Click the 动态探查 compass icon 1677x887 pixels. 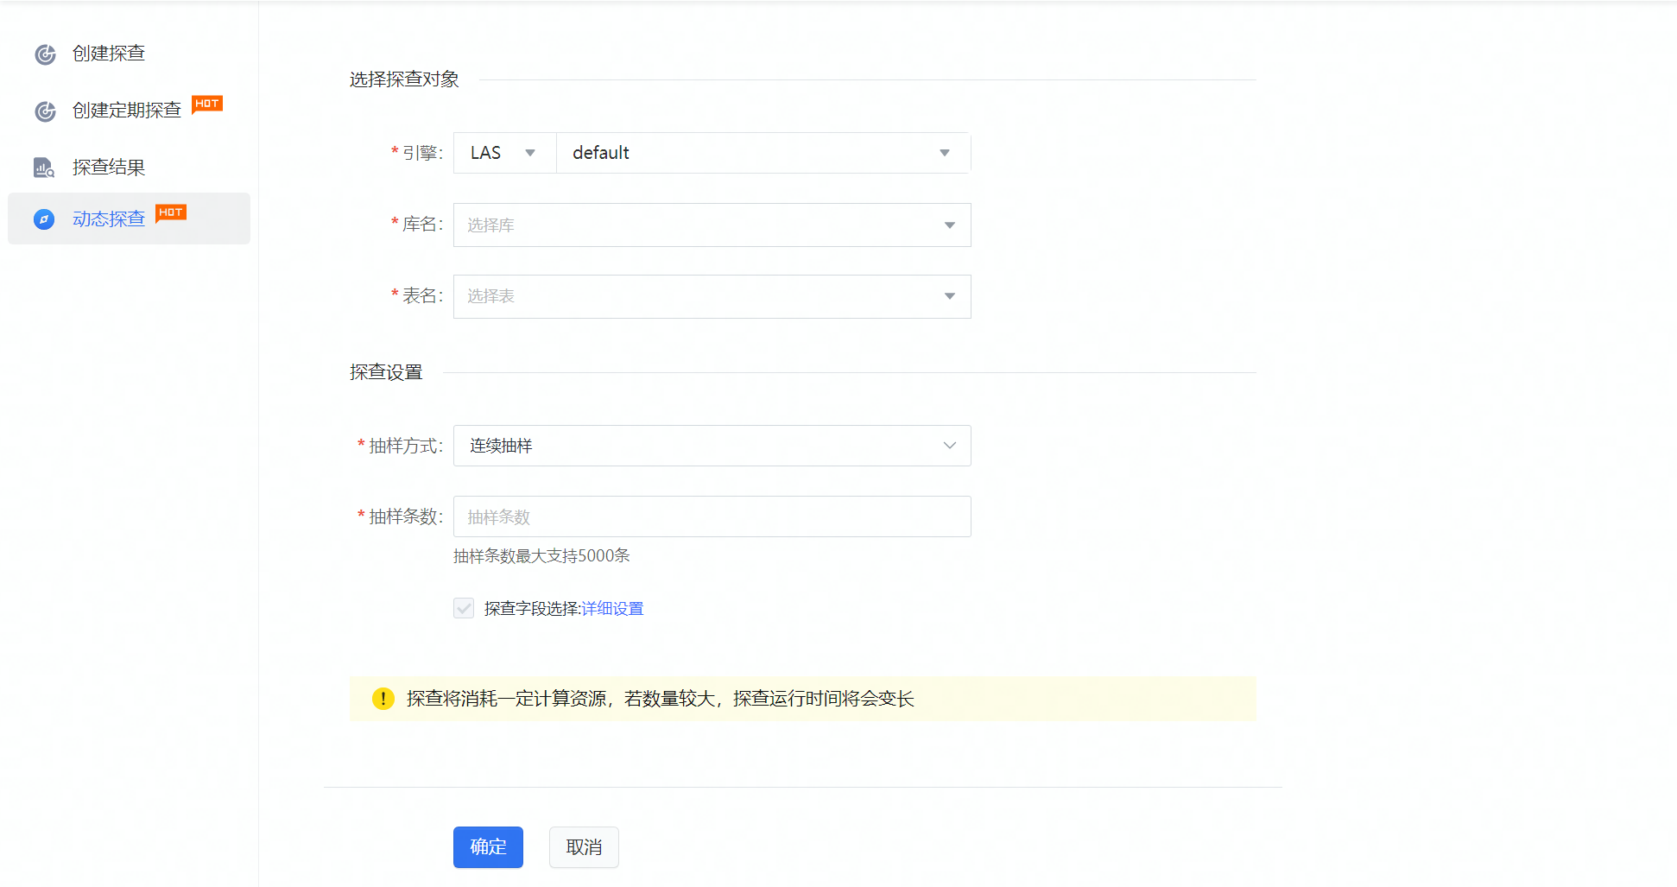coord(44,219)
